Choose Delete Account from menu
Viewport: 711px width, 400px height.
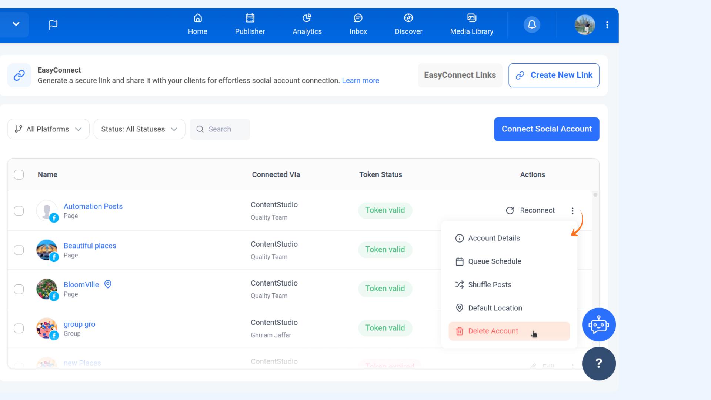[509, 331]
